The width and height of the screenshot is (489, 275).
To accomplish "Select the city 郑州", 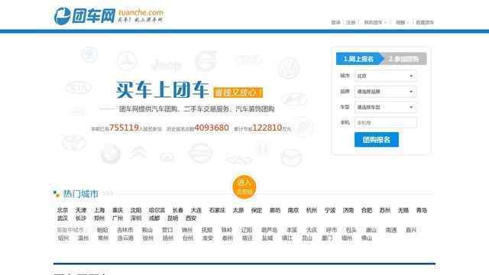I will tap(99, 218).
